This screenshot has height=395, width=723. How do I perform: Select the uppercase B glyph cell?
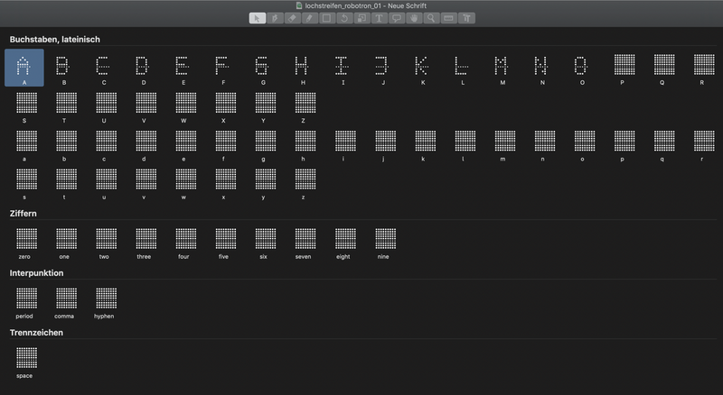pyautogui.click(x=63, y=67)
